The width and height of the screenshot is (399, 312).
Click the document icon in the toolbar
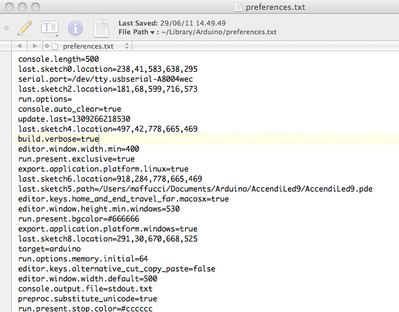click(x=101, y=28)
